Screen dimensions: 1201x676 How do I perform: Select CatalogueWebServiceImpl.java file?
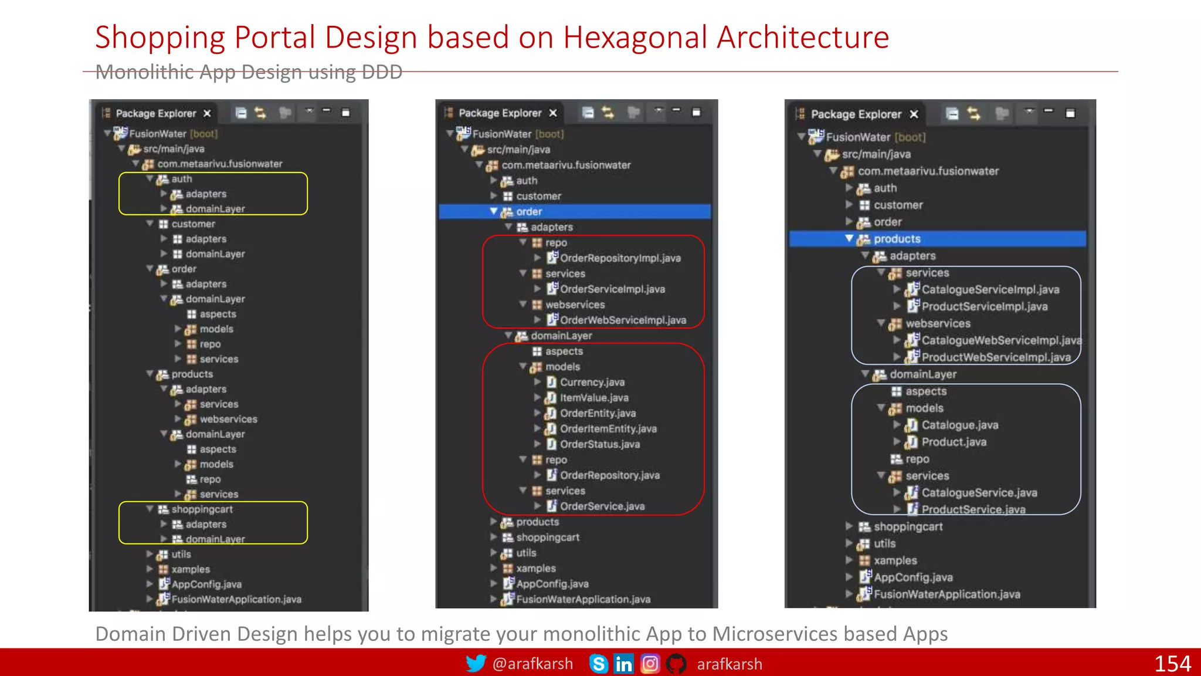1002,340
